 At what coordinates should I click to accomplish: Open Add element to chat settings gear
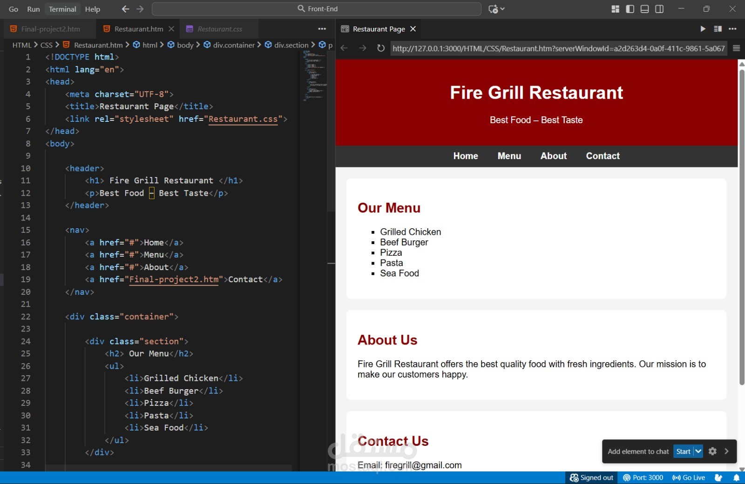[x=712, y=451]
